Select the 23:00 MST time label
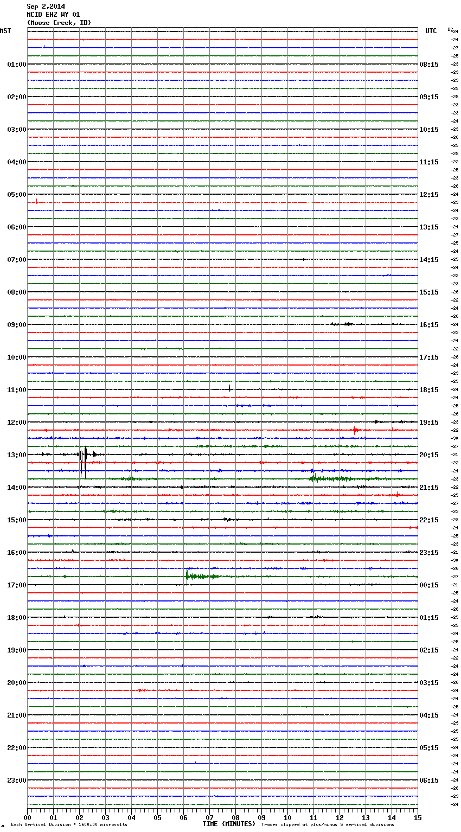The height and width of the screenshot is (832, 461). 16,780
